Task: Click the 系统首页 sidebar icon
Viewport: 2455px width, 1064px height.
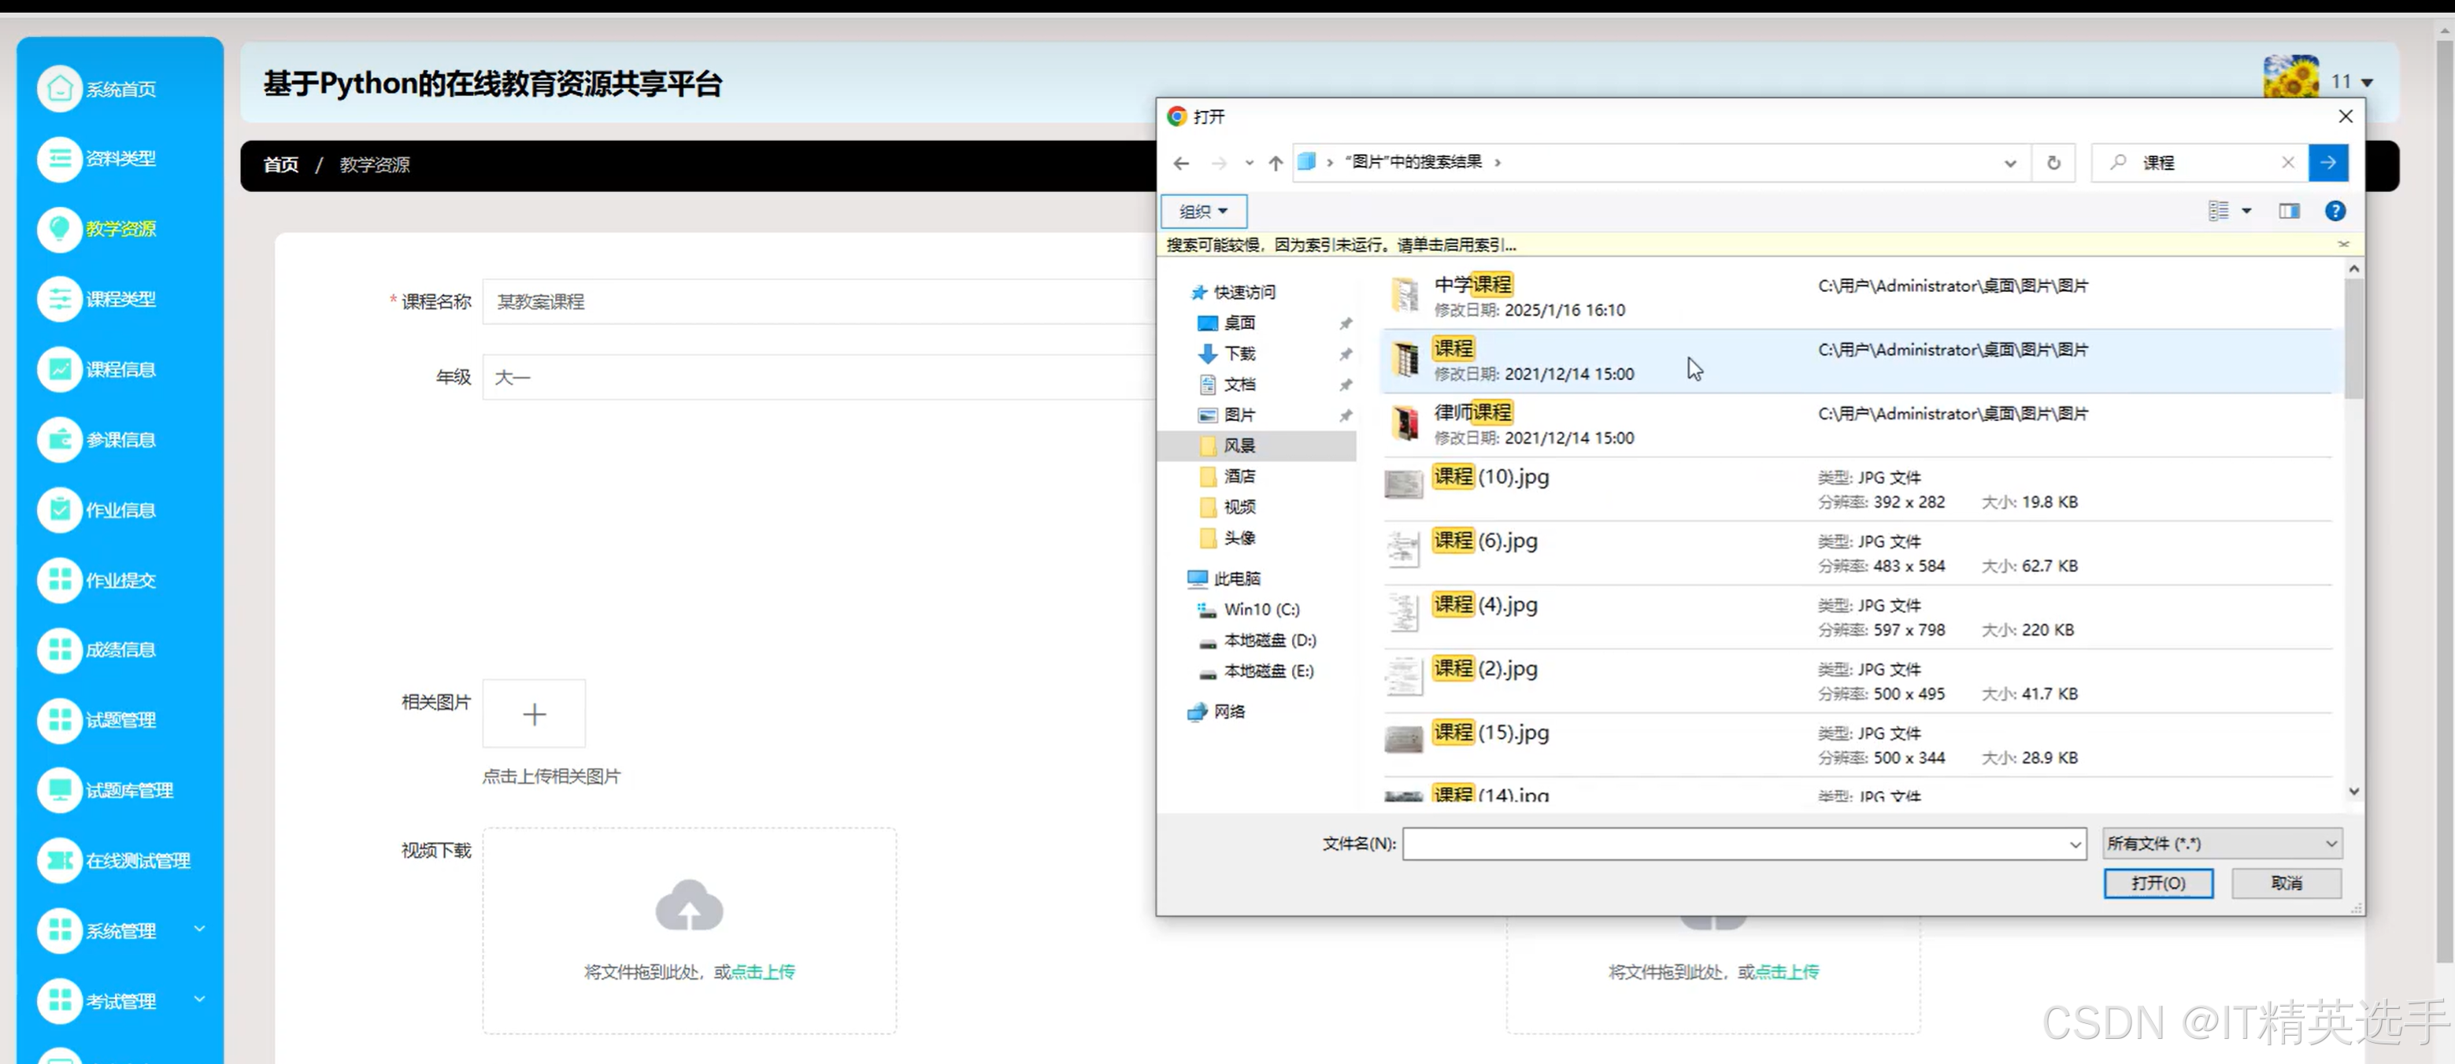Action: [x=59, y=89]
